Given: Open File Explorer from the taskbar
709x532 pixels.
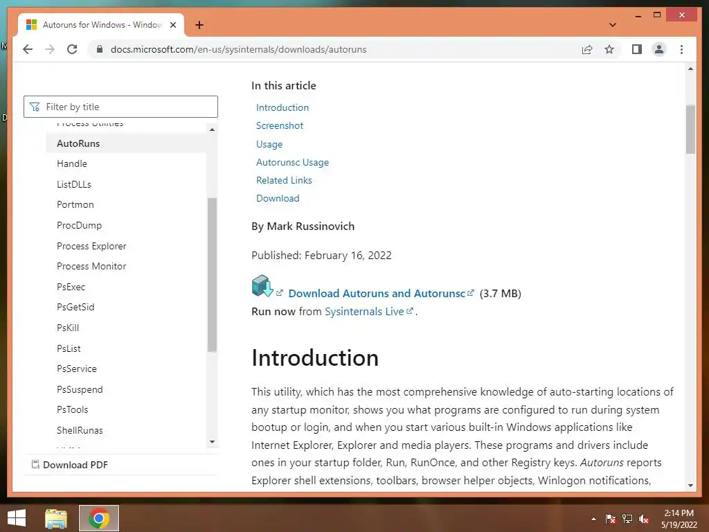Looking at the screenshot, I should pos(56,518).
